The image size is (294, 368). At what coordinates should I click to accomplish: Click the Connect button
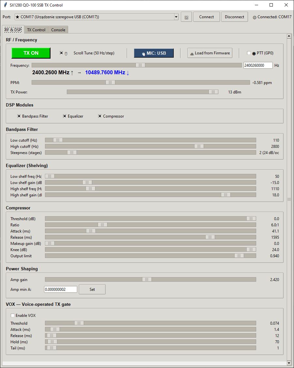206,17
